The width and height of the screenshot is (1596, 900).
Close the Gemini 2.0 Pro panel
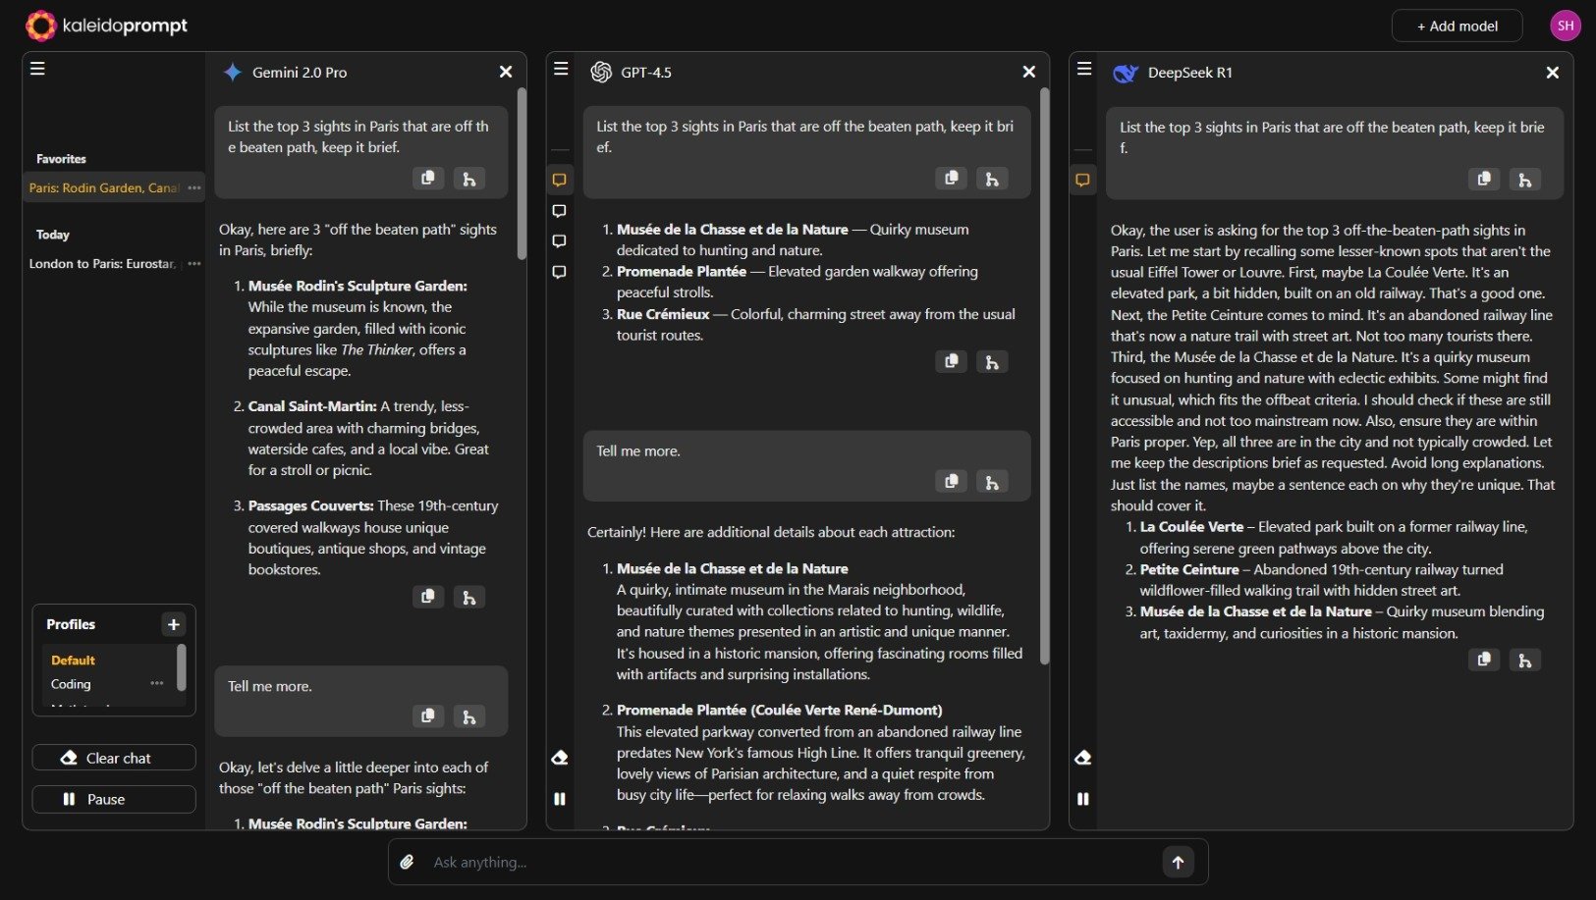(506, 72)
